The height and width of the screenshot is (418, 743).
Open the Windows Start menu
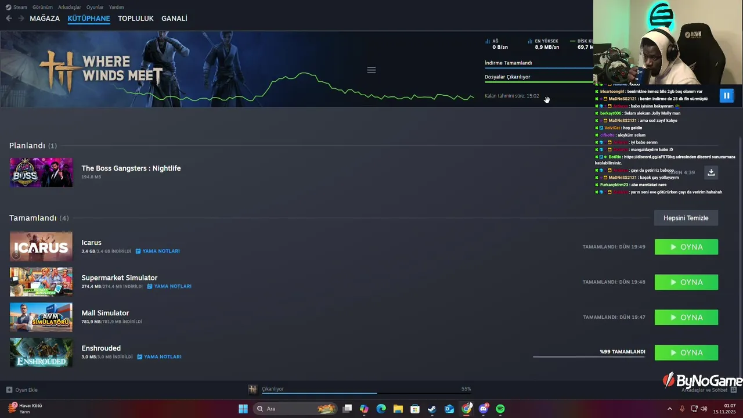(243, 409)
